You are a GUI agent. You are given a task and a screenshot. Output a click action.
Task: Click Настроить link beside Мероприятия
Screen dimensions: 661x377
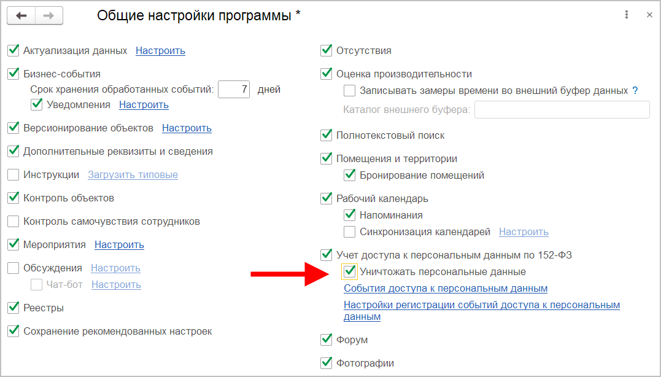click(x=119, y=245)
